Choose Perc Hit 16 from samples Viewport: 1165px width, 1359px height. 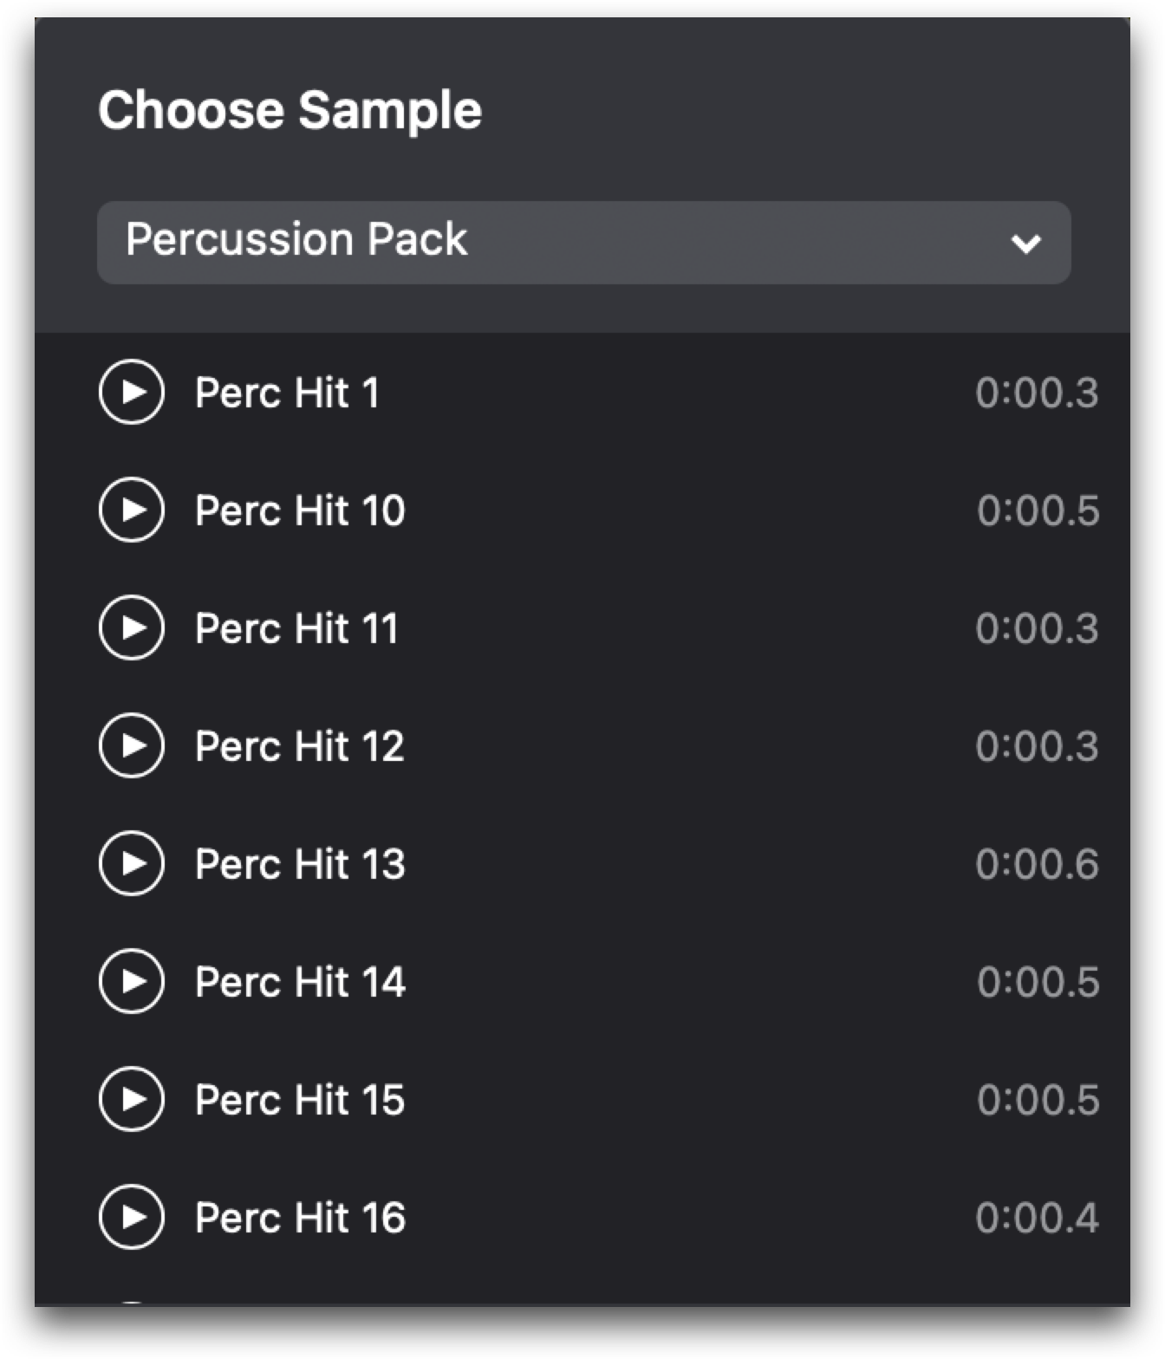[x=582, y=1217]
